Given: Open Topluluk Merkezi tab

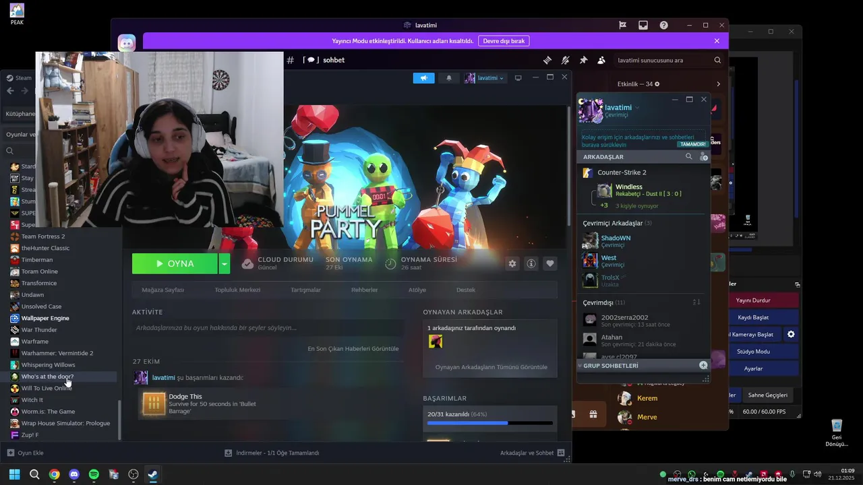Looking at the screenshot, I should tap(237, 290).
